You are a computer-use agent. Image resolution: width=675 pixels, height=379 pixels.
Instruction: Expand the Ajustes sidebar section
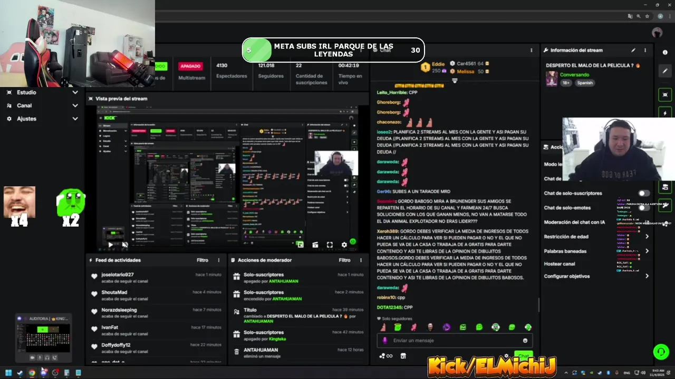tap(75, 119)
